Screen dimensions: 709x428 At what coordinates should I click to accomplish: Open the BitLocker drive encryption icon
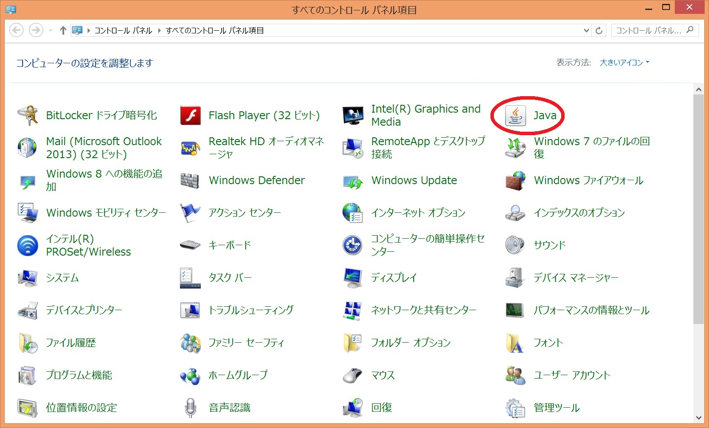[x=28, y=115]
